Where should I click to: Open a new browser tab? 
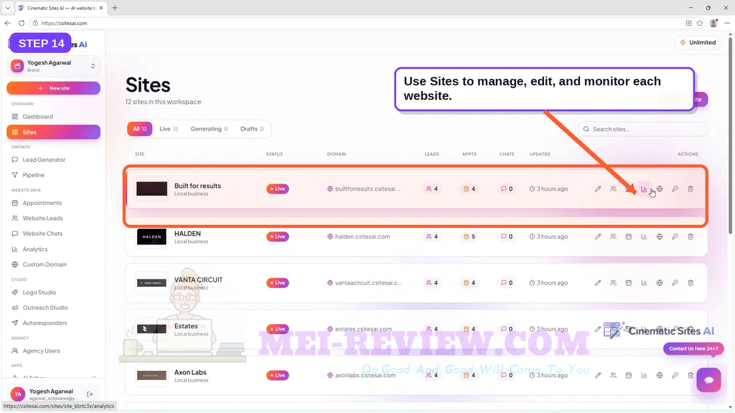tap(115, 8)
